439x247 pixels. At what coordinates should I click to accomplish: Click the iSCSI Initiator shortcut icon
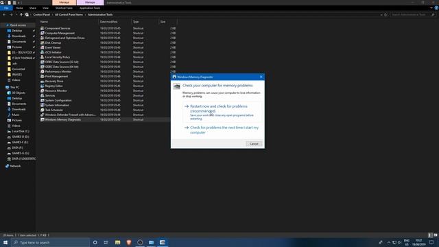43,52
